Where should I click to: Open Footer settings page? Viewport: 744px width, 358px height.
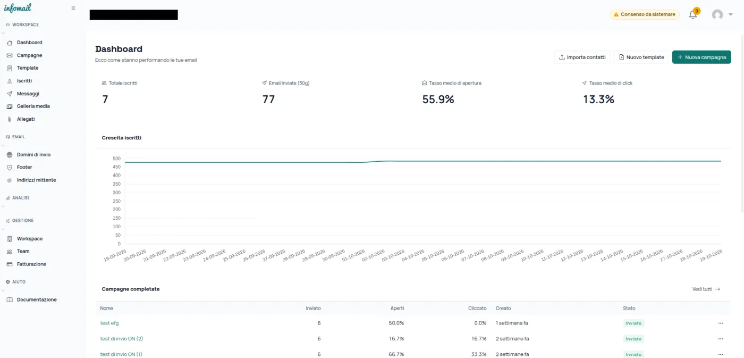tap(24, 167)
